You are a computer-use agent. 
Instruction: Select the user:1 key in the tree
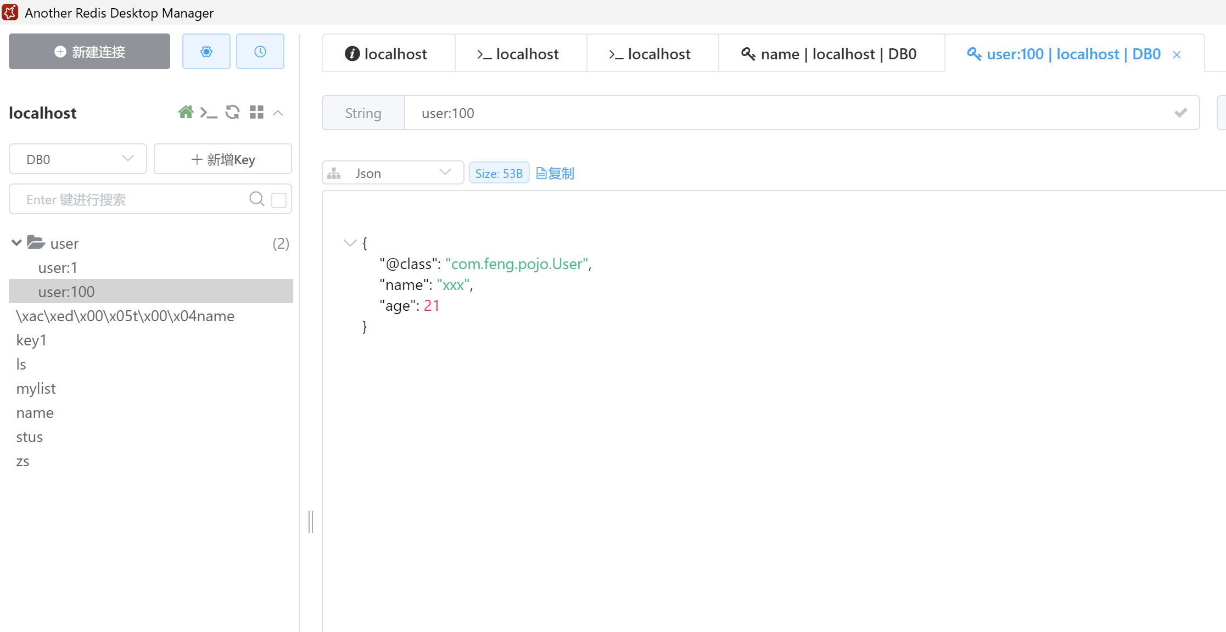pos(58,268)
